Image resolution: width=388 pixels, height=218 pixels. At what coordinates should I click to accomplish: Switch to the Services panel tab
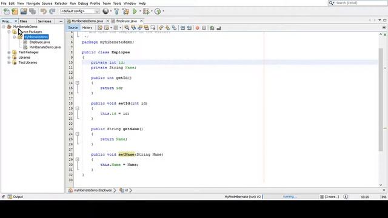click(44, 21)
